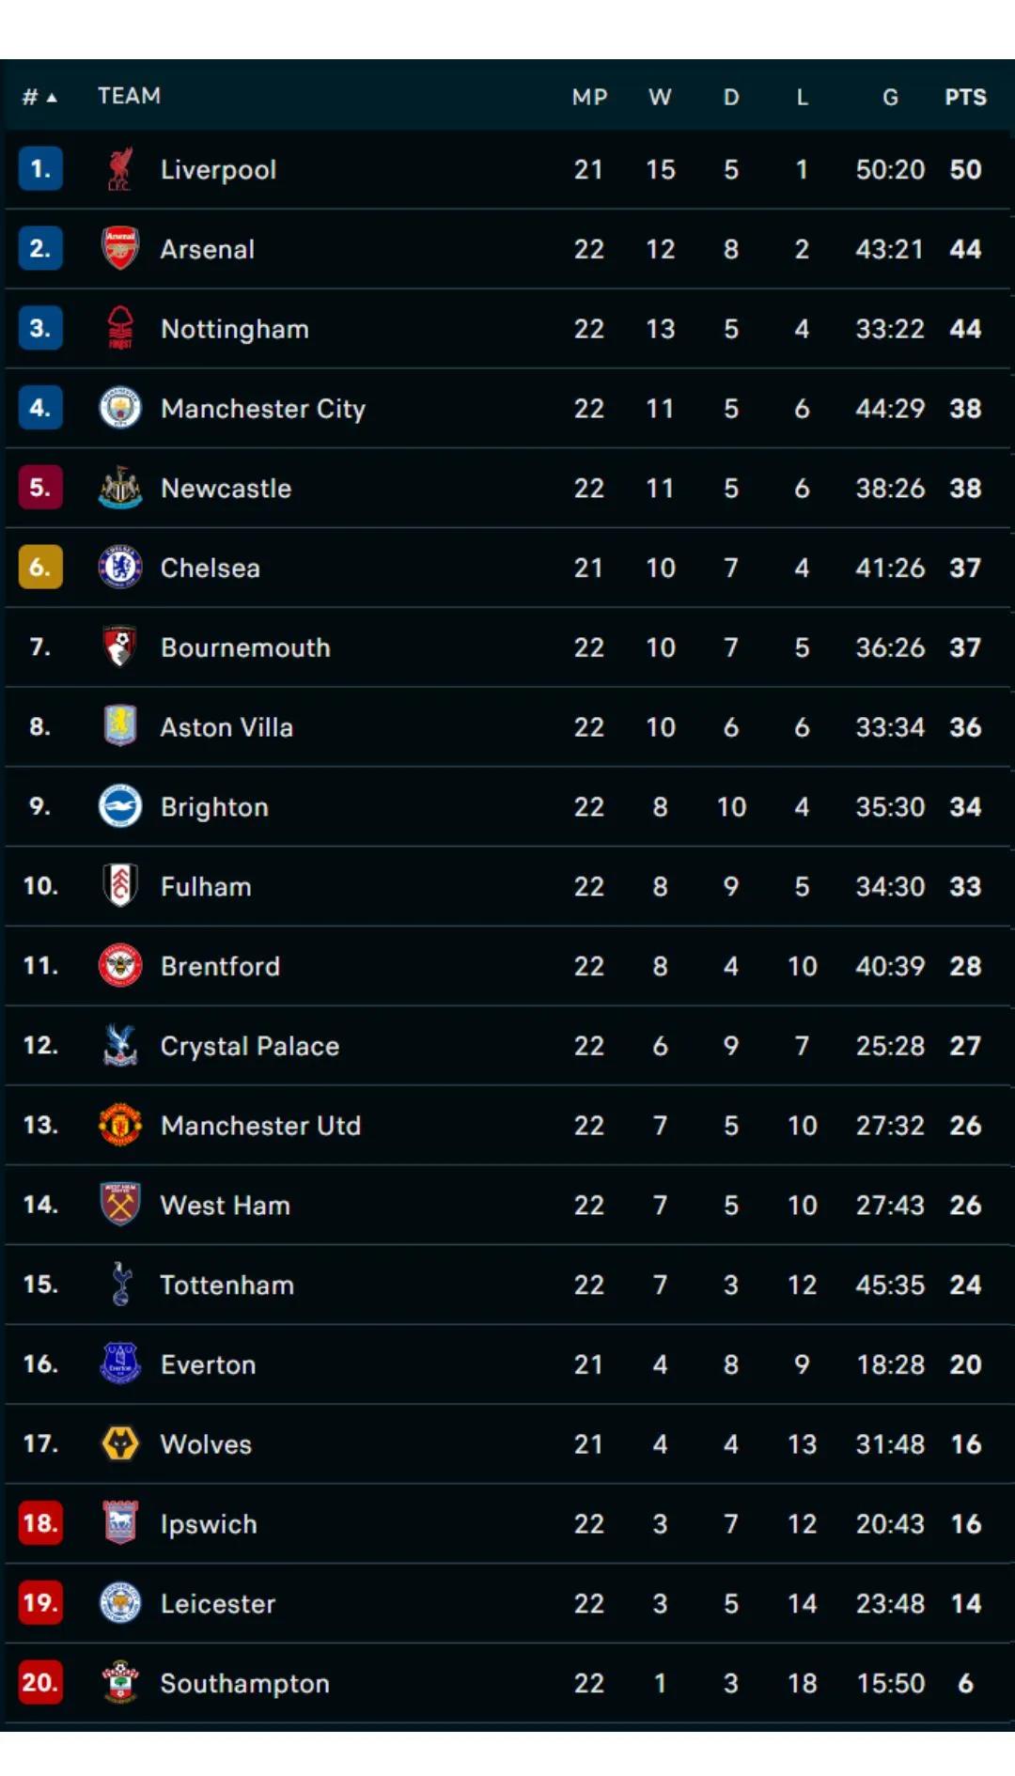The width and height of the screenshot is (1015, 1776).
Task: Click the Arsenal club badge
Action: click(x=119, y=249)
